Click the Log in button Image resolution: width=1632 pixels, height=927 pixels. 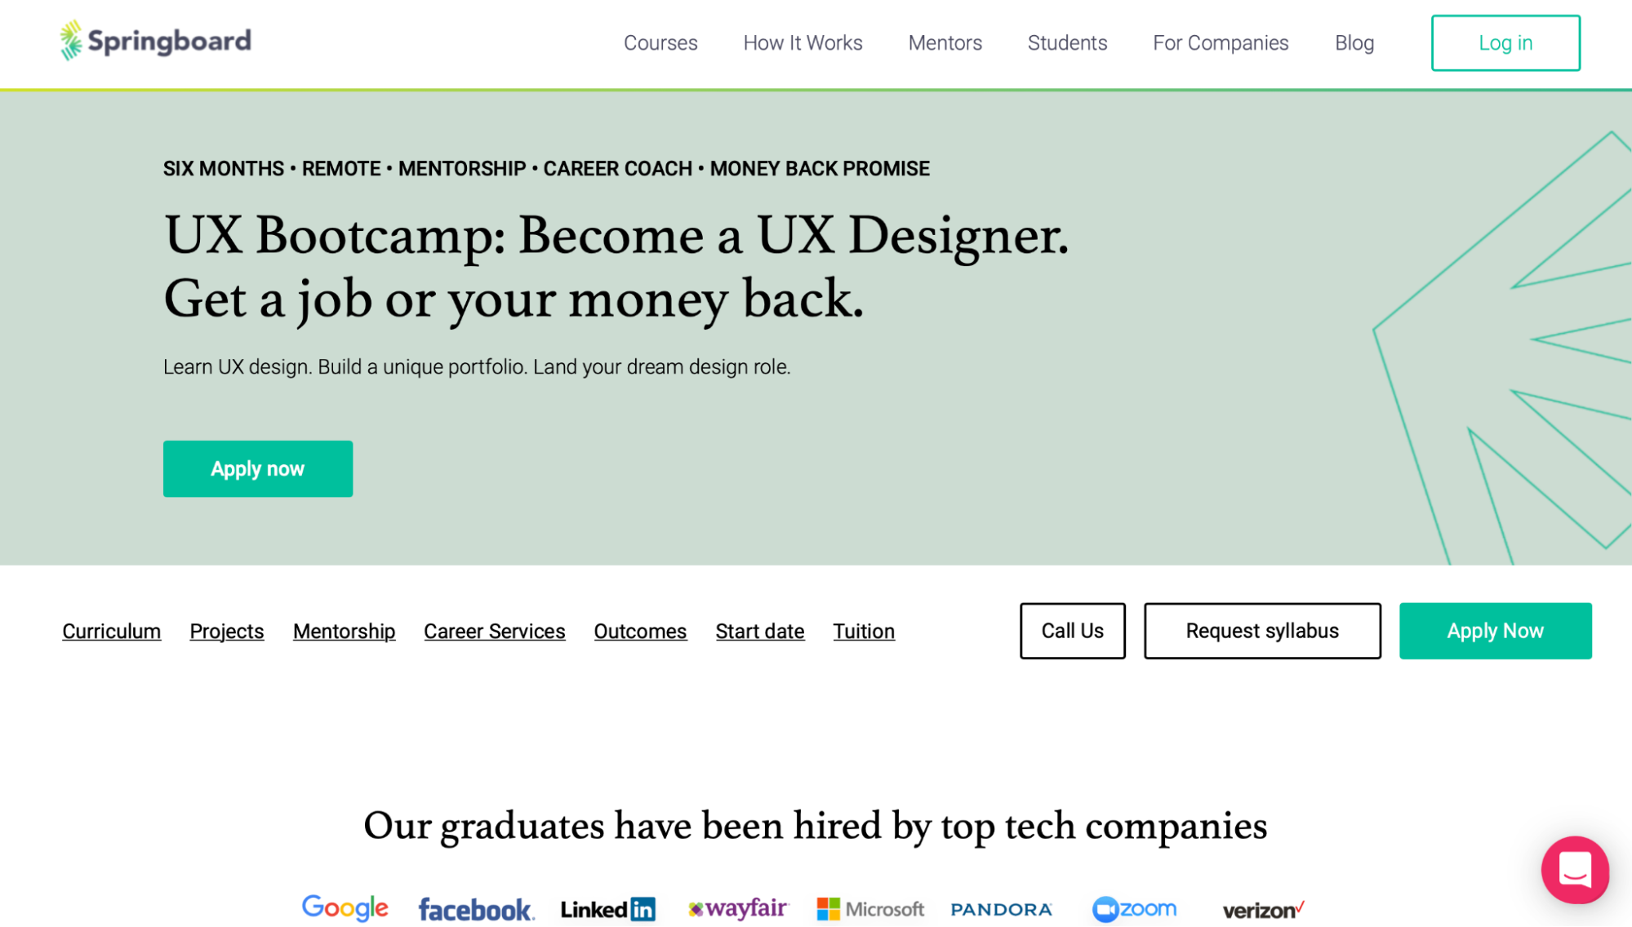(x=1505, y=42)
